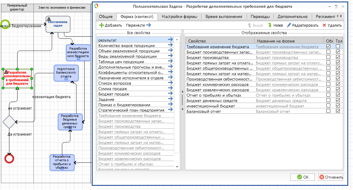
Task: Click the green plus Добавить icon
Action: [102, 25]
